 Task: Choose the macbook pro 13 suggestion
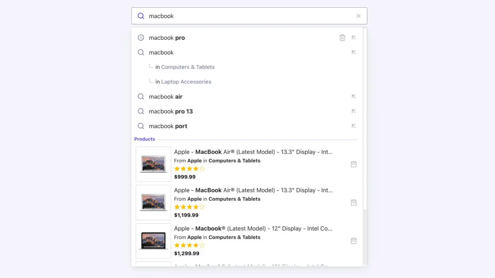(x=171, y=111)
